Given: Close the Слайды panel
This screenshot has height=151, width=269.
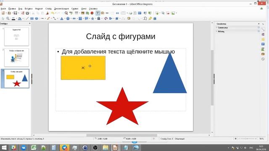Looking at the screenshot, I should pyautogui.click(x=29, y=23).
